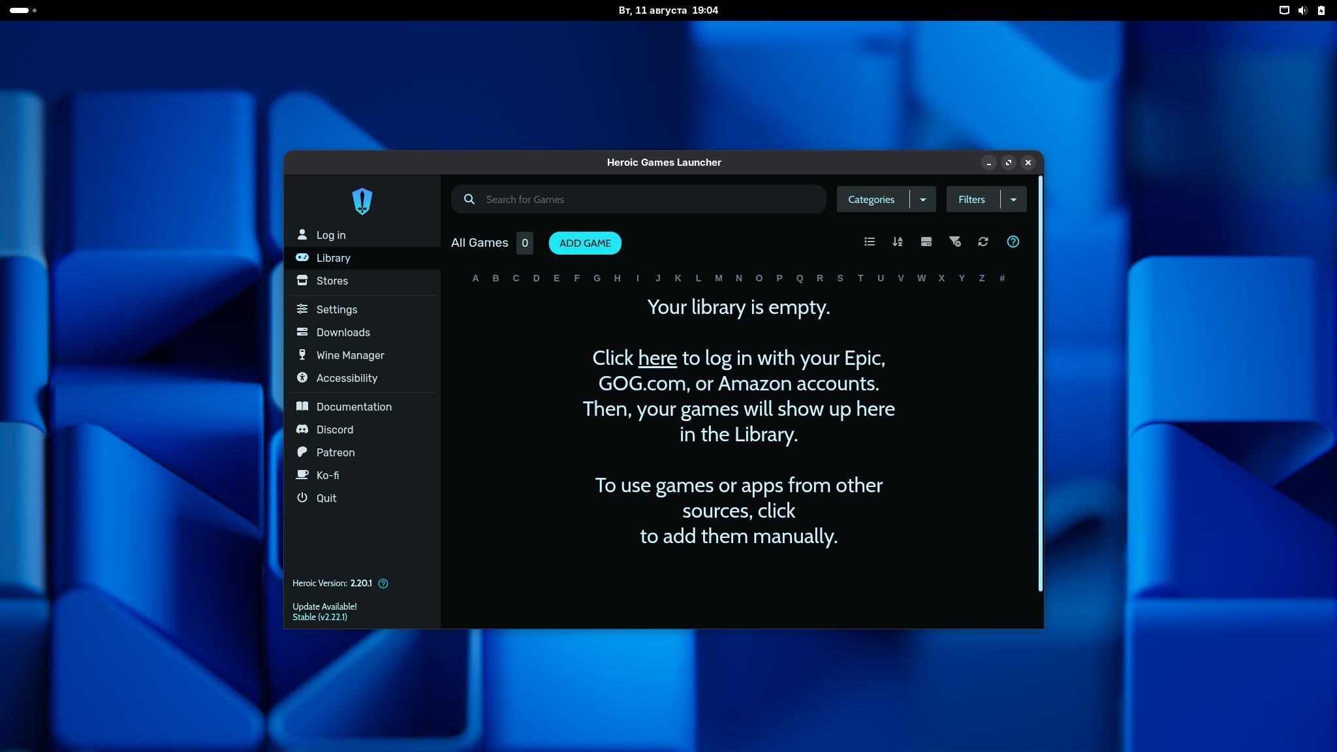
Task: Filter the library by letter C
Action: [x=516, y=278]
